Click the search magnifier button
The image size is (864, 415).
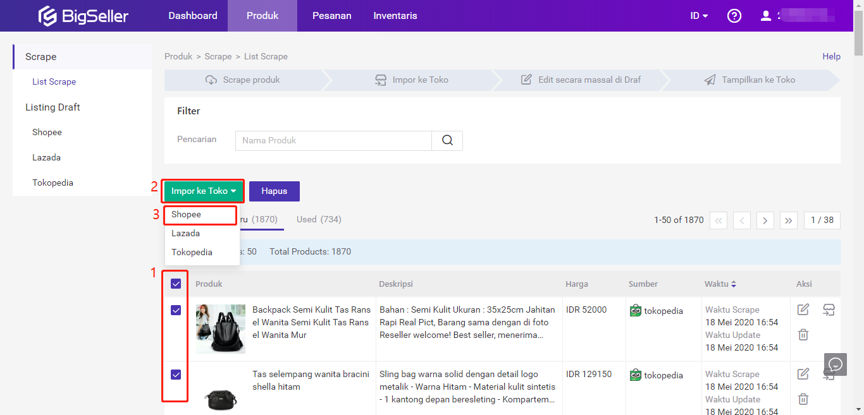pos(447,140)
